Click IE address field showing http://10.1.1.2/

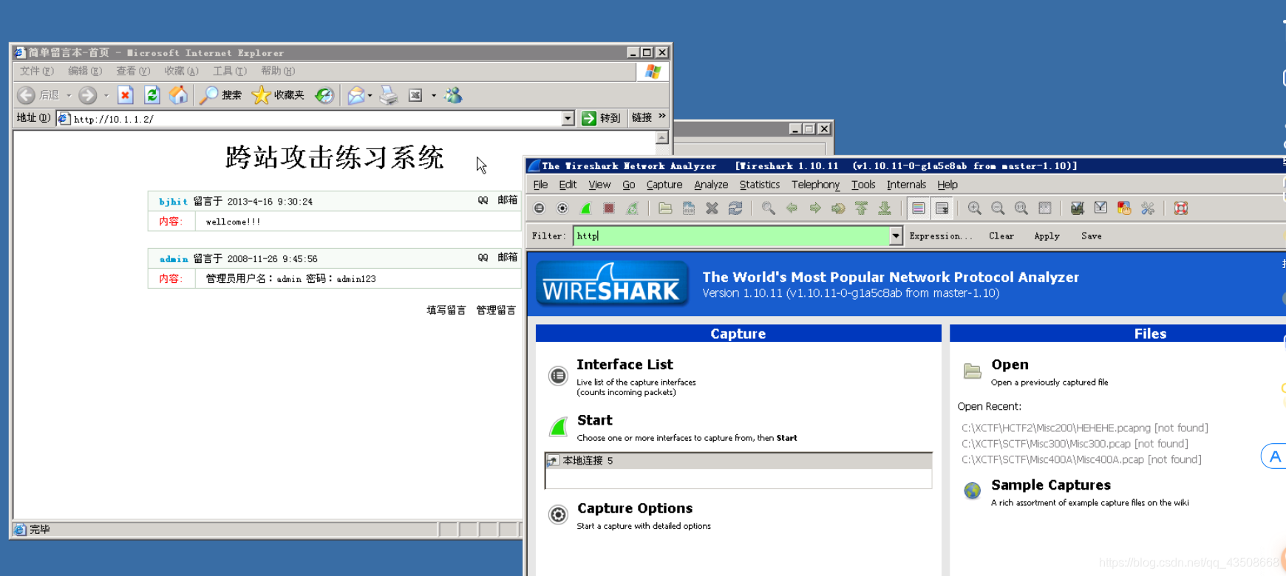point(316,118)
